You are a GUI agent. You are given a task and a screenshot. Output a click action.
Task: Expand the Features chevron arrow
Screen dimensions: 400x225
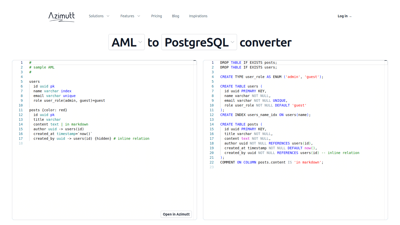pyautogui.click(x=139, y=16)
